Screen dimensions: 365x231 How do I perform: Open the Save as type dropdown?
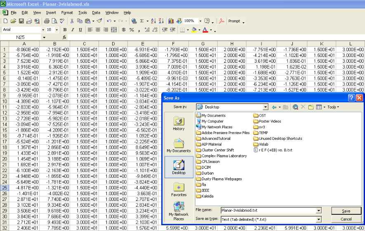pos(318,219)
